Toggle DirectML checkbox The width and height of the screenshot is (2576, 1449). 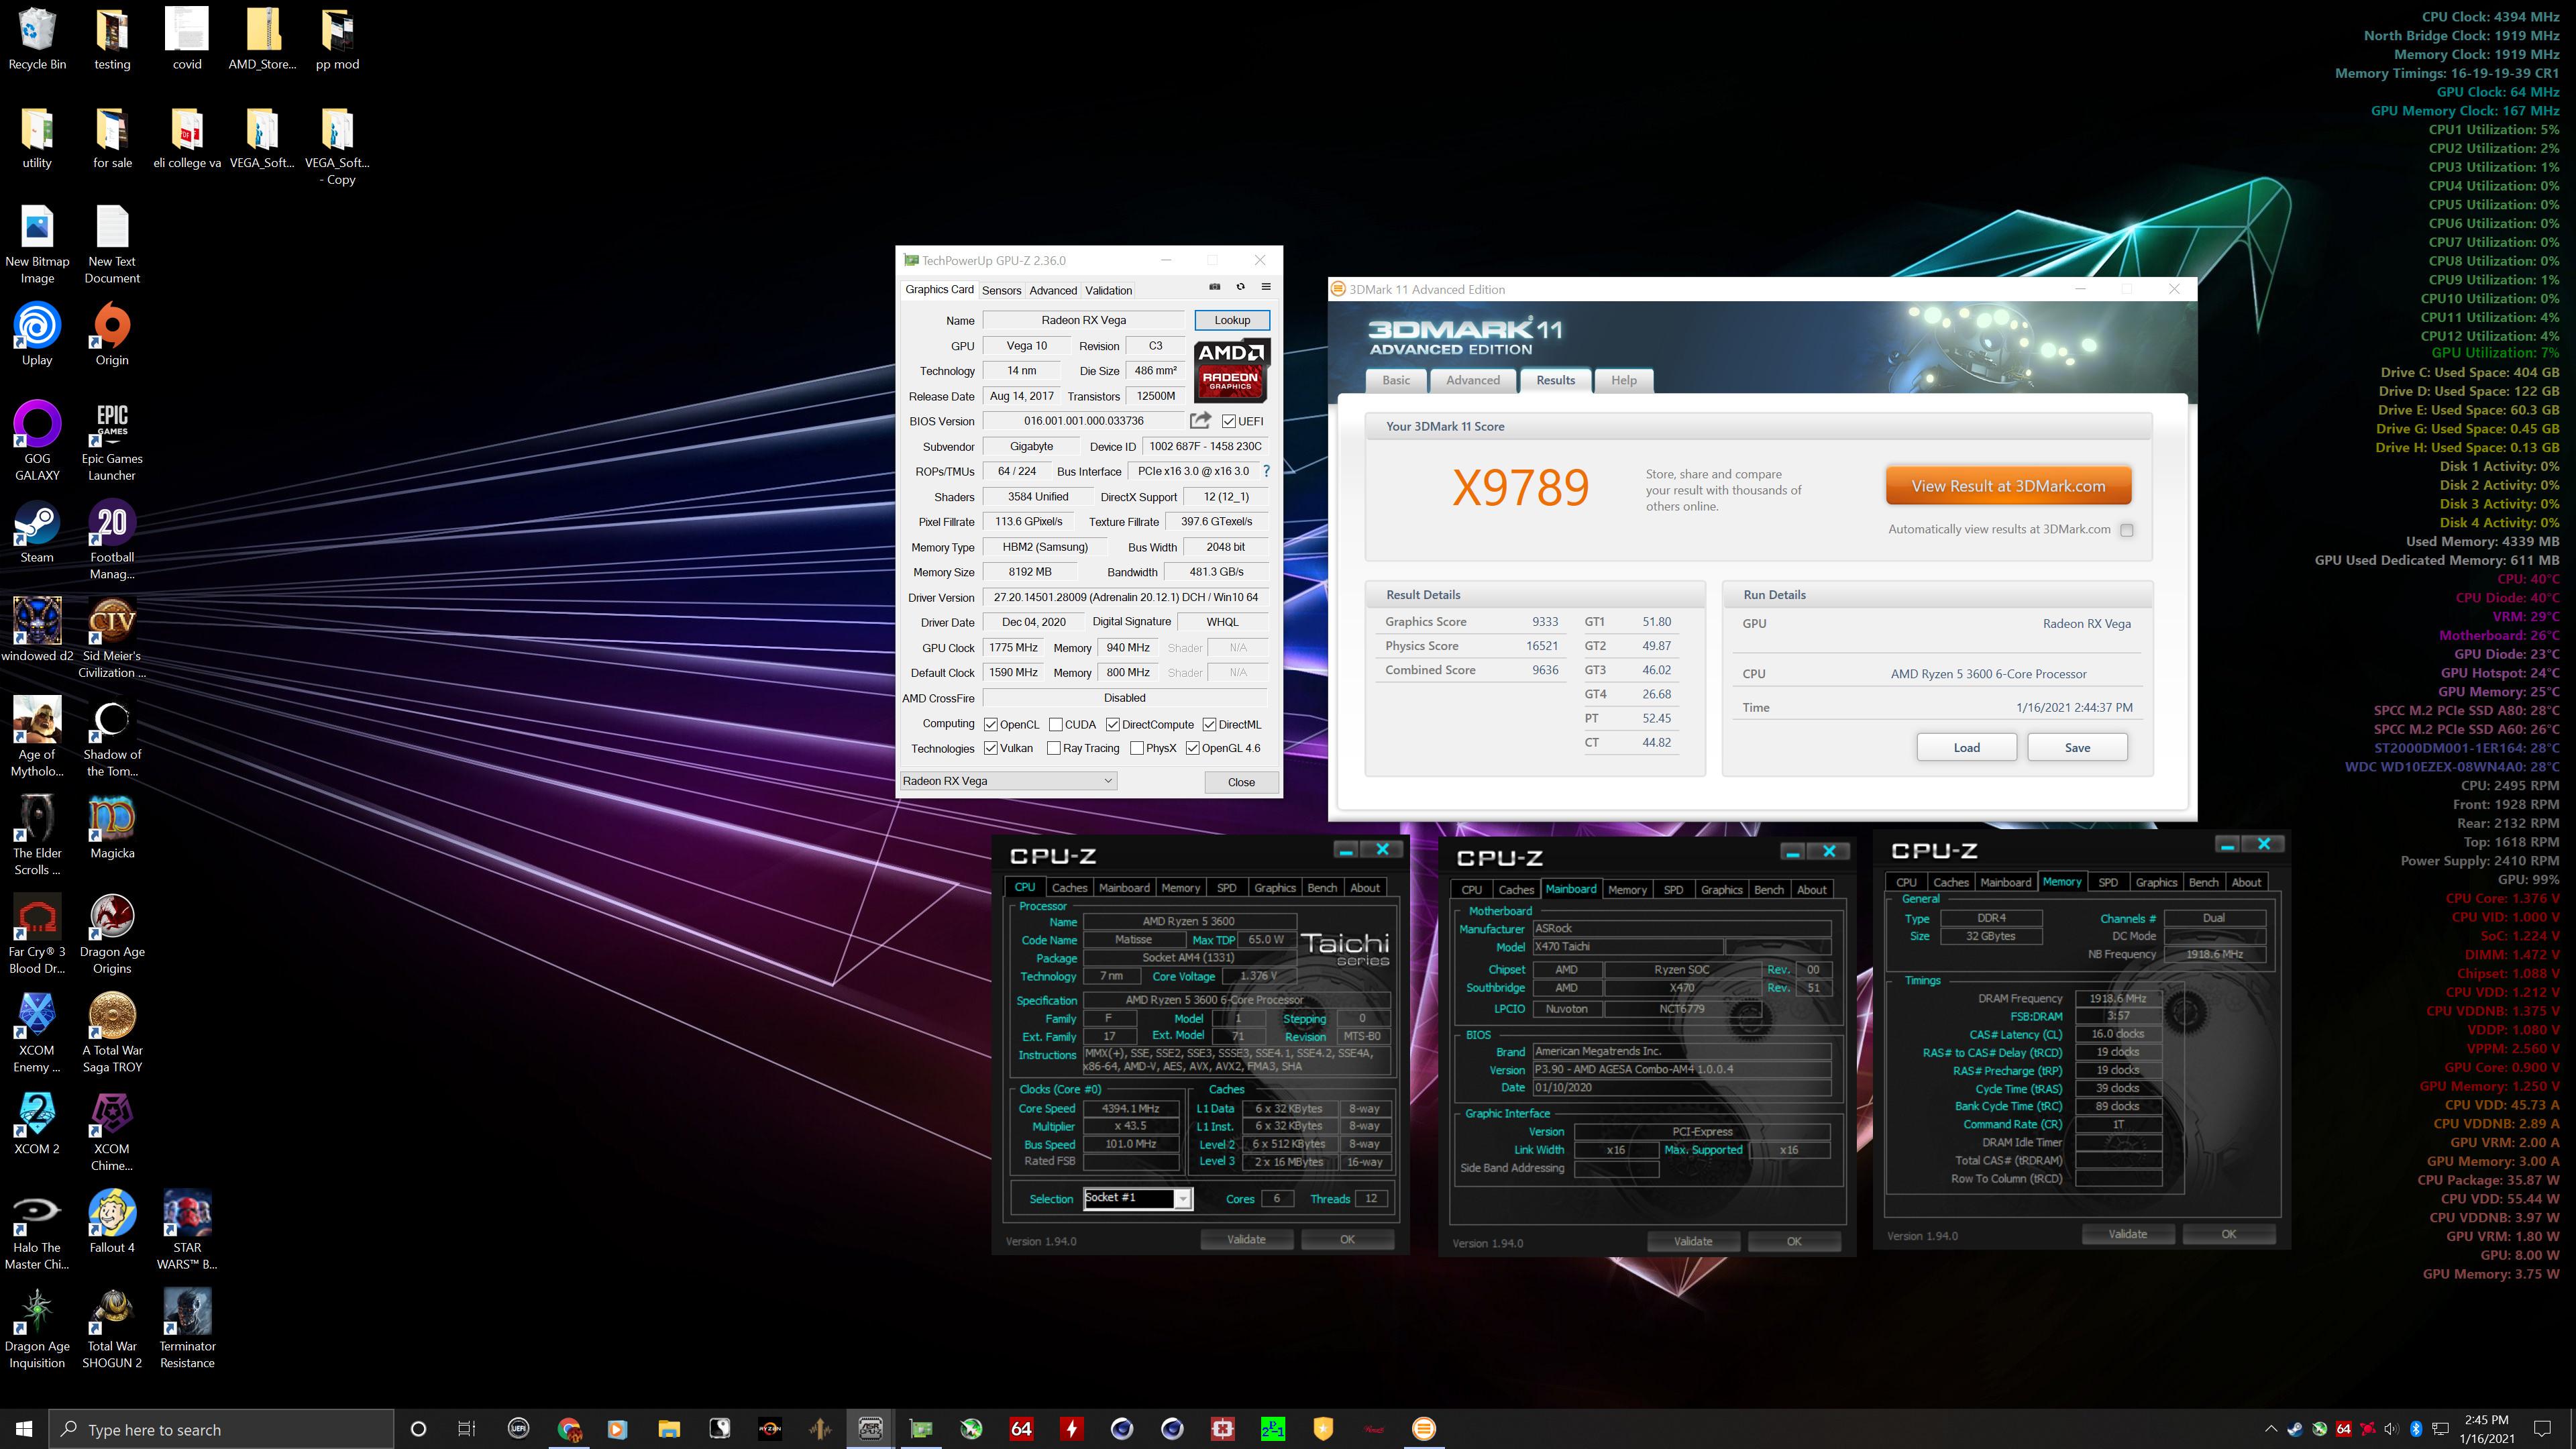tap(1209, 725)
